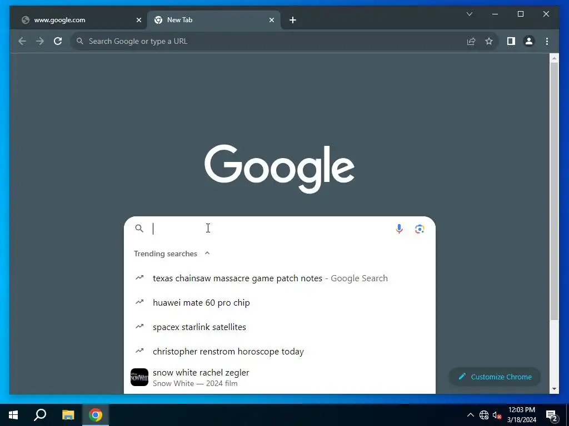Start voice search with the microphone
The width and height of the screenshot is (569, 426).
399,229
